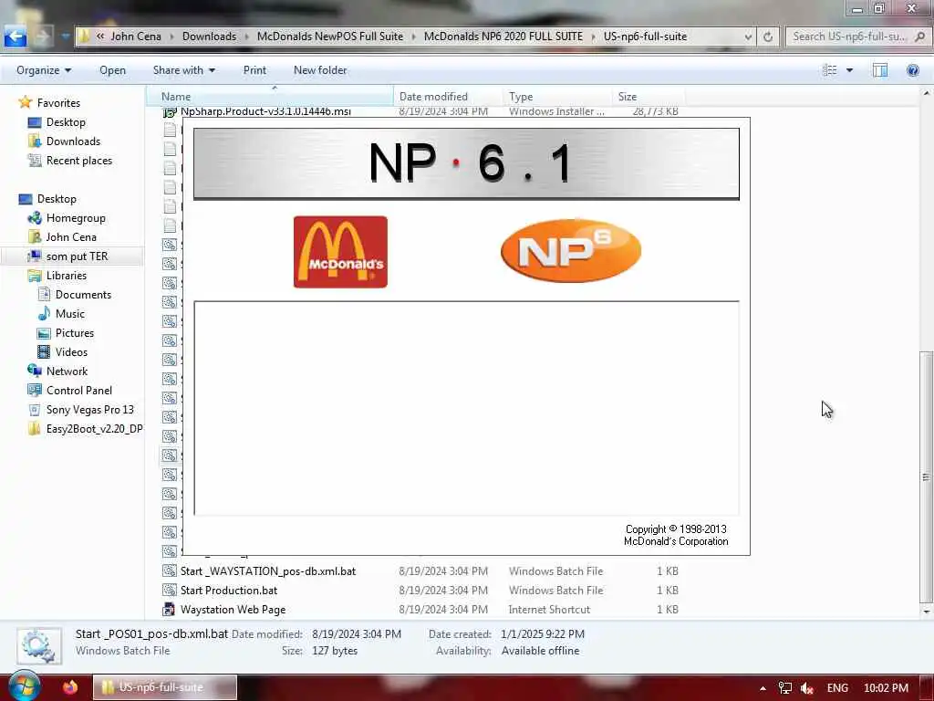Open the Share with dropdown
Image resolution: width=934 pixels, height=701 pixels.
(184, 70)
